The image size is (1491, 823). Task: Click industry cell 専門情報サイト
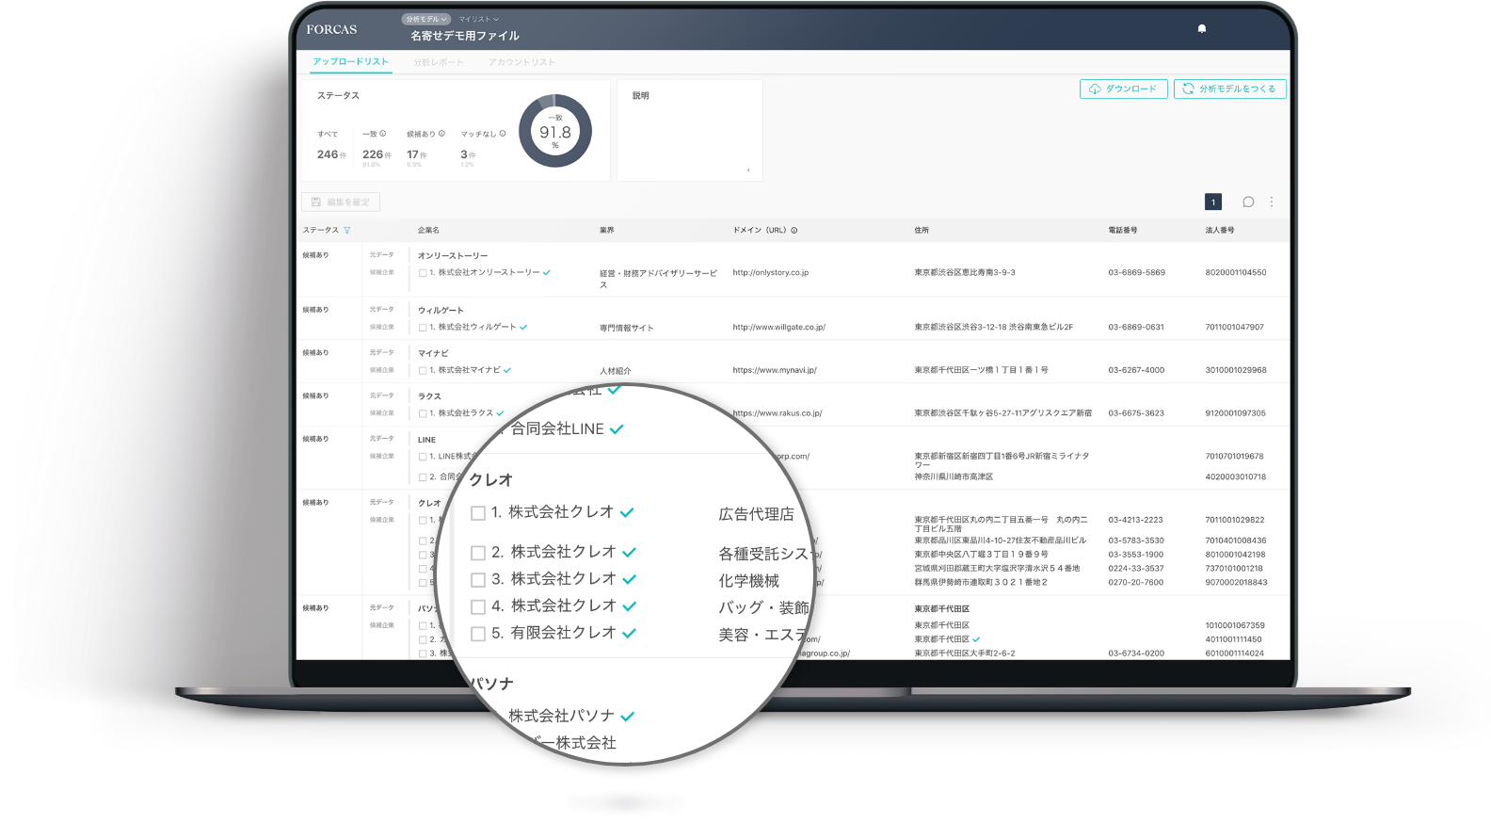626,328
